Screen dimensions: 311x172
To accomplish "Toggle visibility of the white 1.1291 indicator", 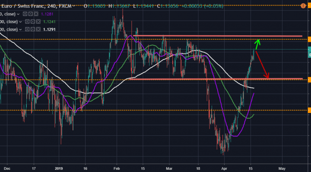I will (27, 29).
